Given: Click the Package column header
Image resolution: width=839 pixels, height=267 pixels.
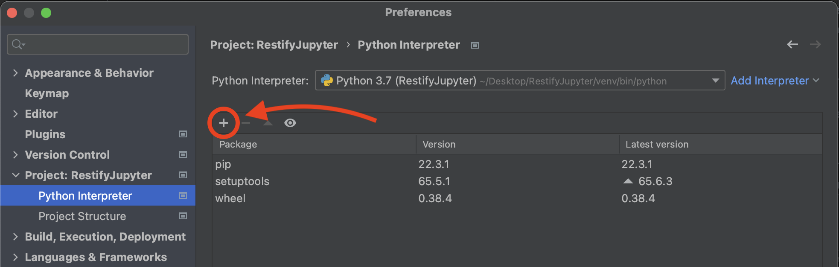Looking at the screenshot, I should (314, 144).
